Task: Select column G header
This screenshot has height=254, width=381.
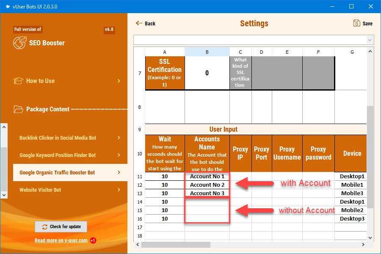Action: click(352, 52)
